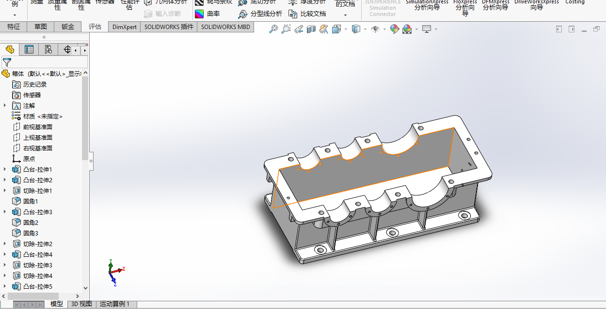Open the Display Style dropdown arrow

click(365, 29)
